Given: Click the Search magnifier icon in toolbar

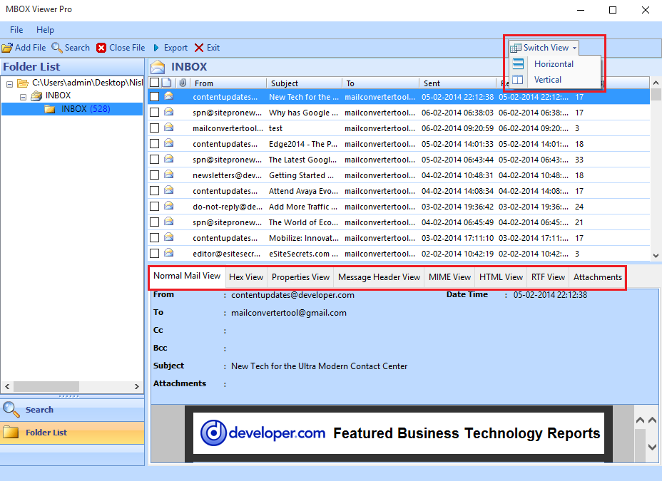Looking at the screenshot, I should click(x=57, y=48).
